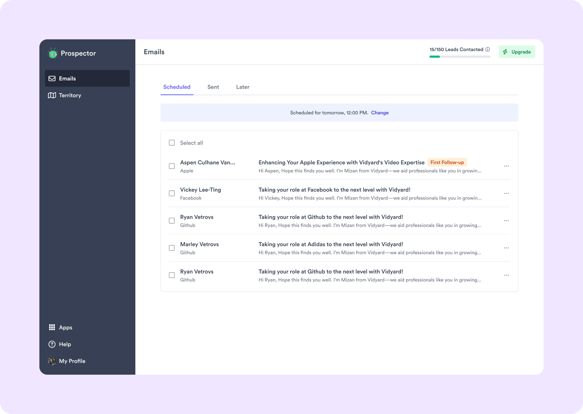Switch to the Scheduled tab
The width and height of the screenshot is (583, 414).
click(177, 87)
